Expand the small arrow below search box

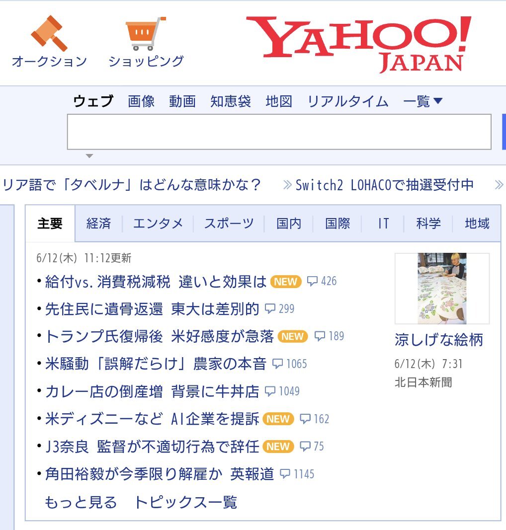[x=89, y=156]
